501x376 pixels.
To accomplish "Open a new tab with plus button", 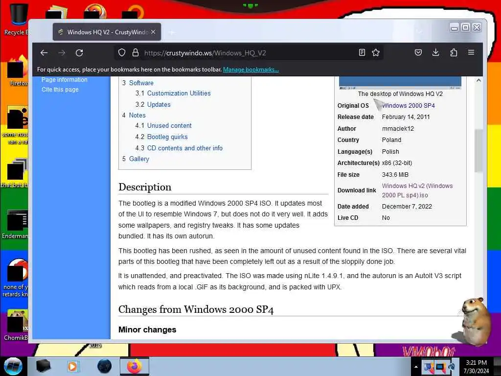I will click(x=172, y=32).
